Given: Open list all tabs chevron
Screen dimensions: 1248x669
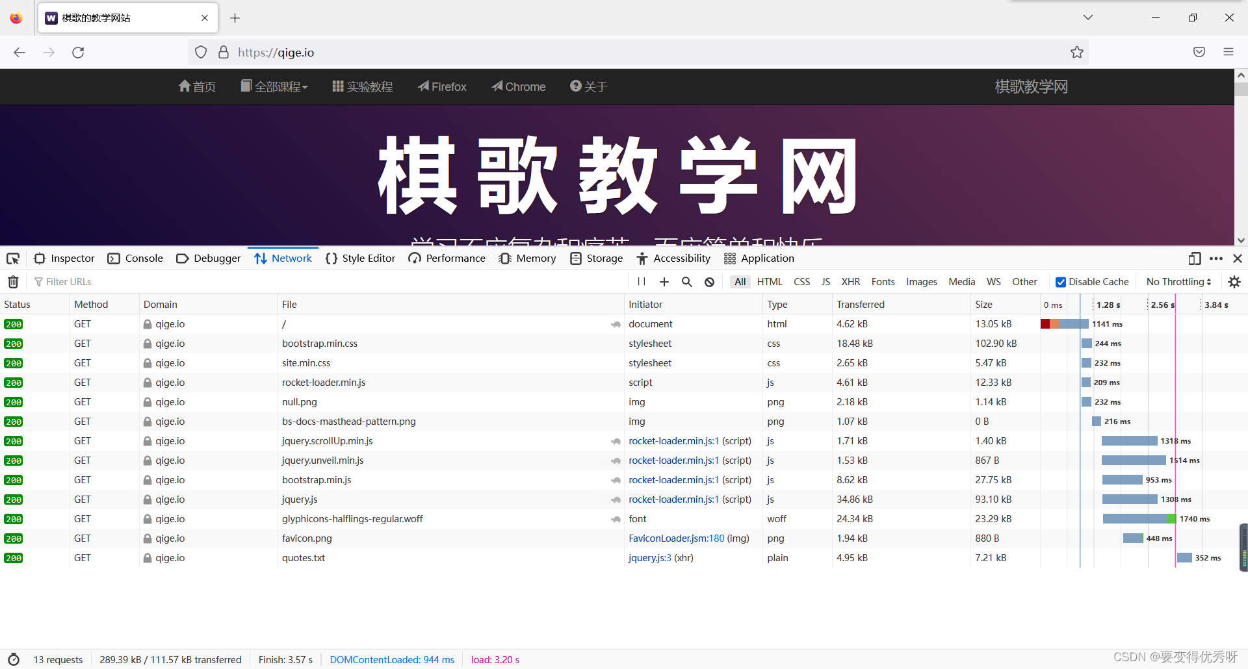Looking at the screenshot, I should point(1088,18).
